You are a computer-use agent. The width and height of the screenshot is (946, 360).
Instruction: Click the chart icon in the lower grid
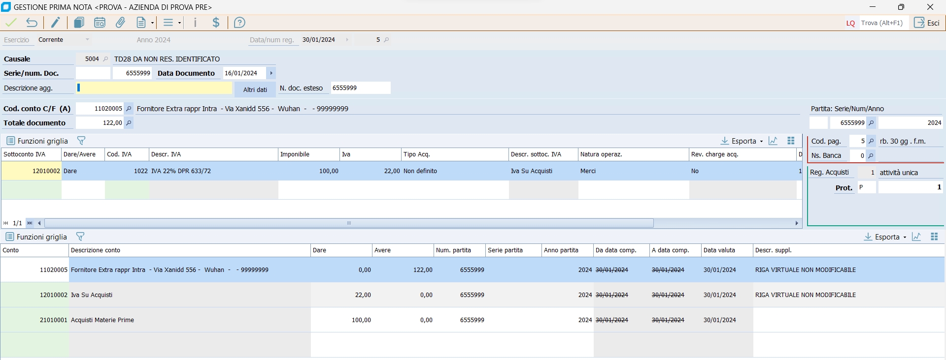(916, 237)
